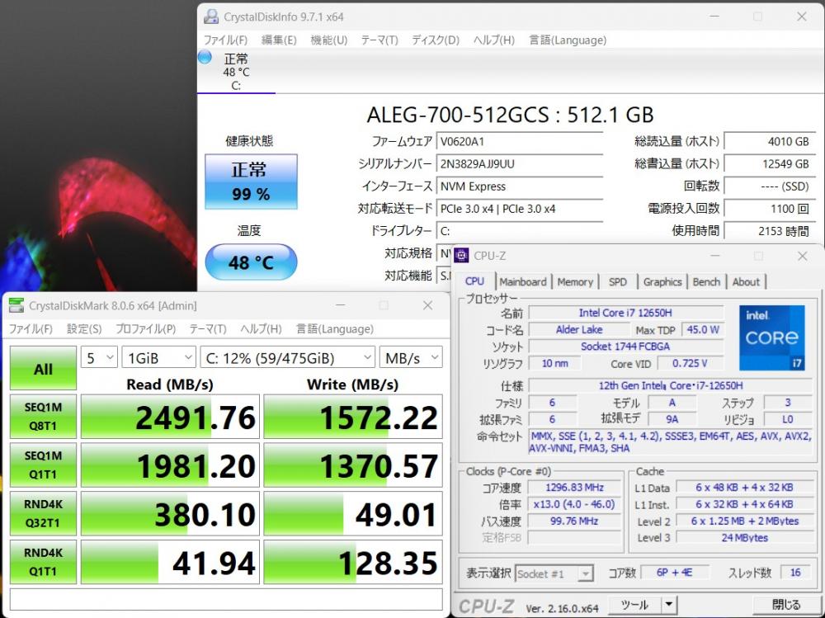Screen dimensions: 825x618
Task: Run the SEQ1M Q8T1 test
Action: [43, 417]
